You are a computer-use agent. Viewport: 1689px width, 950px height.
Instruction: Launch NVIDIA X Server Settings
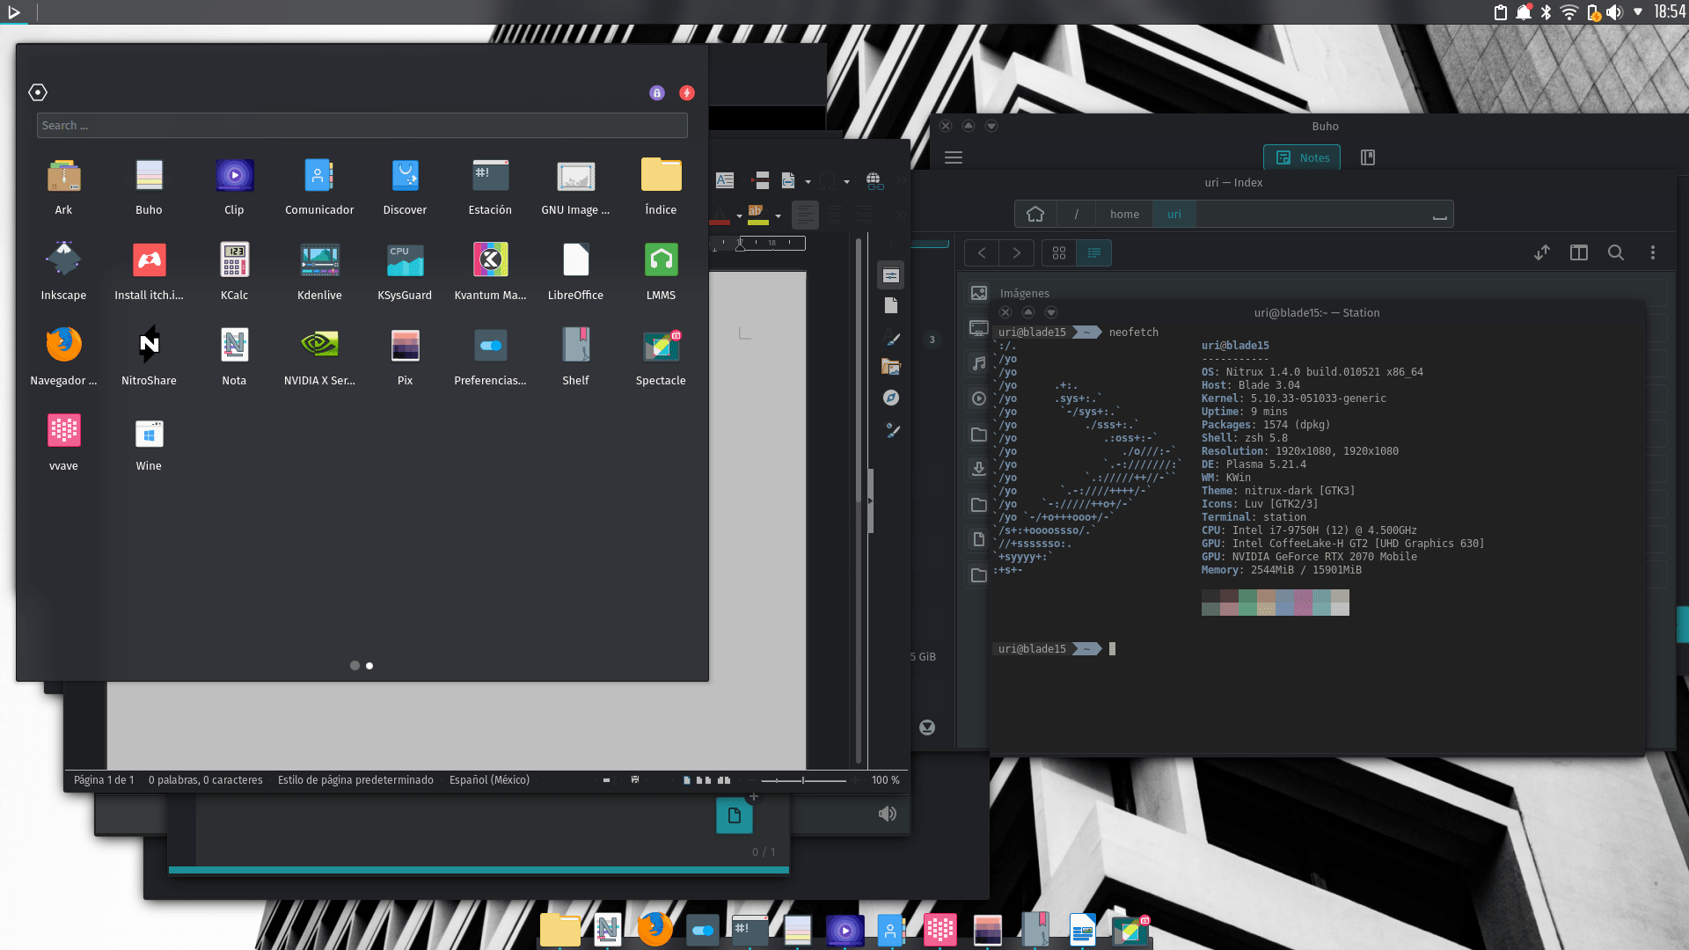[319, 347]
